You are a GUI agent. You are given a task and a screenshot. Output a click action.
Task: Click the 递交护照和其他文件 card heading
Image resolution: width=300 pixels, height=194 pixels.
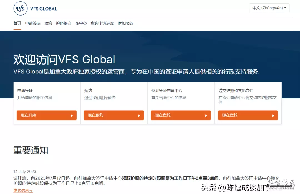tap(236, 91)
